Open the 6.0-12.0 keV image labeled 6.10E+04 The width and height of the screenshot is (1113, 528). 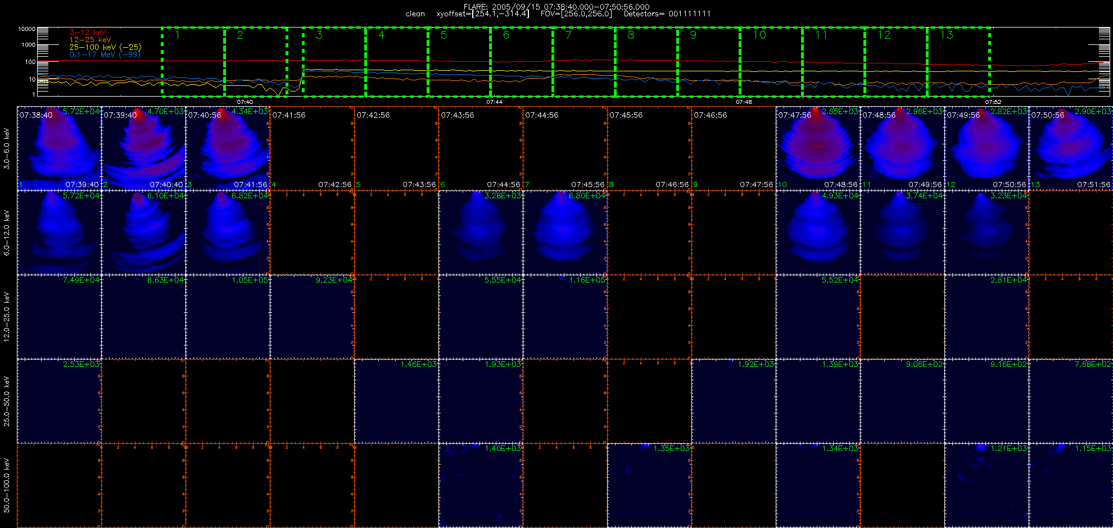click(x=143, y=233)
